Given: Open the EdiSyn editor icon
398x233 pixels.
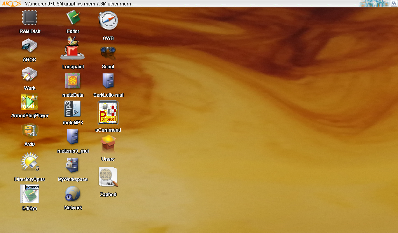Looking at the screenshot, I should click(30, 194).
